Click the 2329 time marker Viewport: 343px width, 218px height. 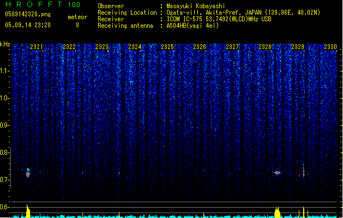(298, 47)
